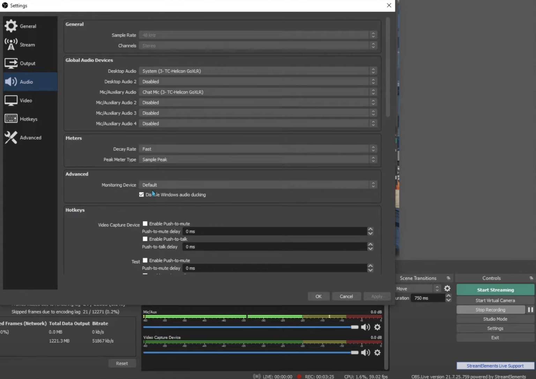
Task: Uncheck Disable Windows audio ducking
Action: click(x=141, y=194)
